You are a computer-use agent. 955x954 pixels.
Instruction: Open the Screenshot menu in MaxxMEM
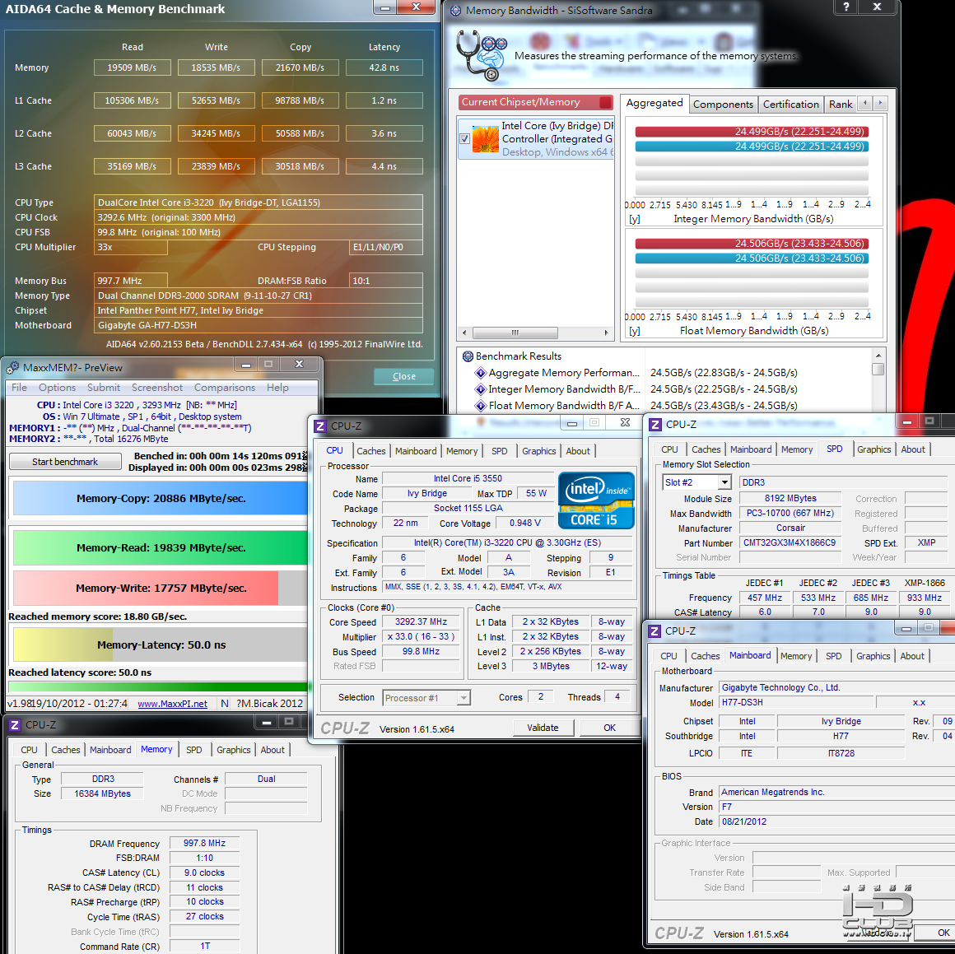[x=157, y=387]
